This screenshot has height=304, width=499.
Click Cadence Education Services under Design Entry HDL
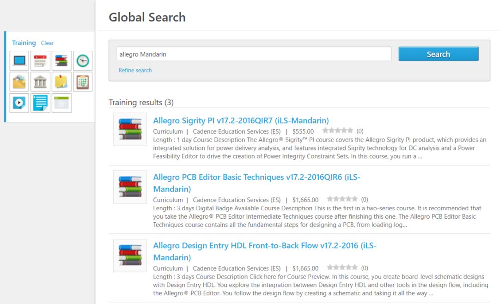pyautogui.click(x=237, y=268)
